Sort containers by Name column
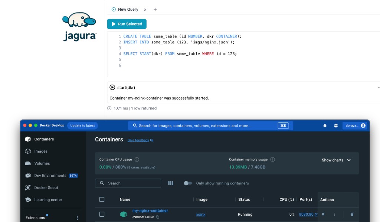The width and height of the screenshot is (380, 222). pyautogui.click(x=125, y=199)
